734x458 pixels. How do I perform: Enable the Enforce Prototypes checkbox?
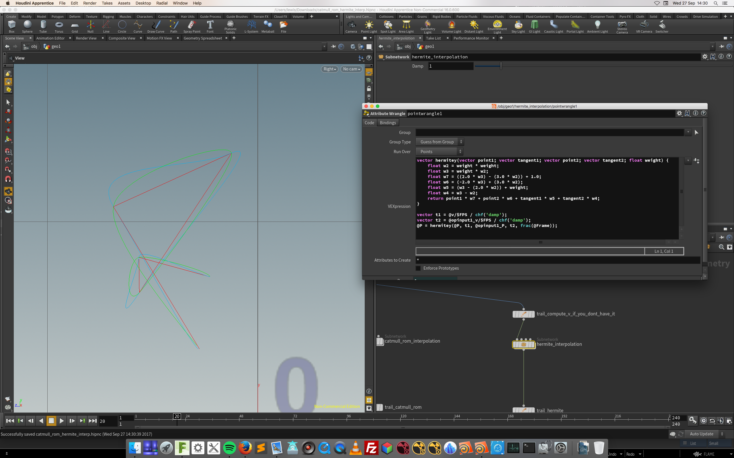click(418, 268)
